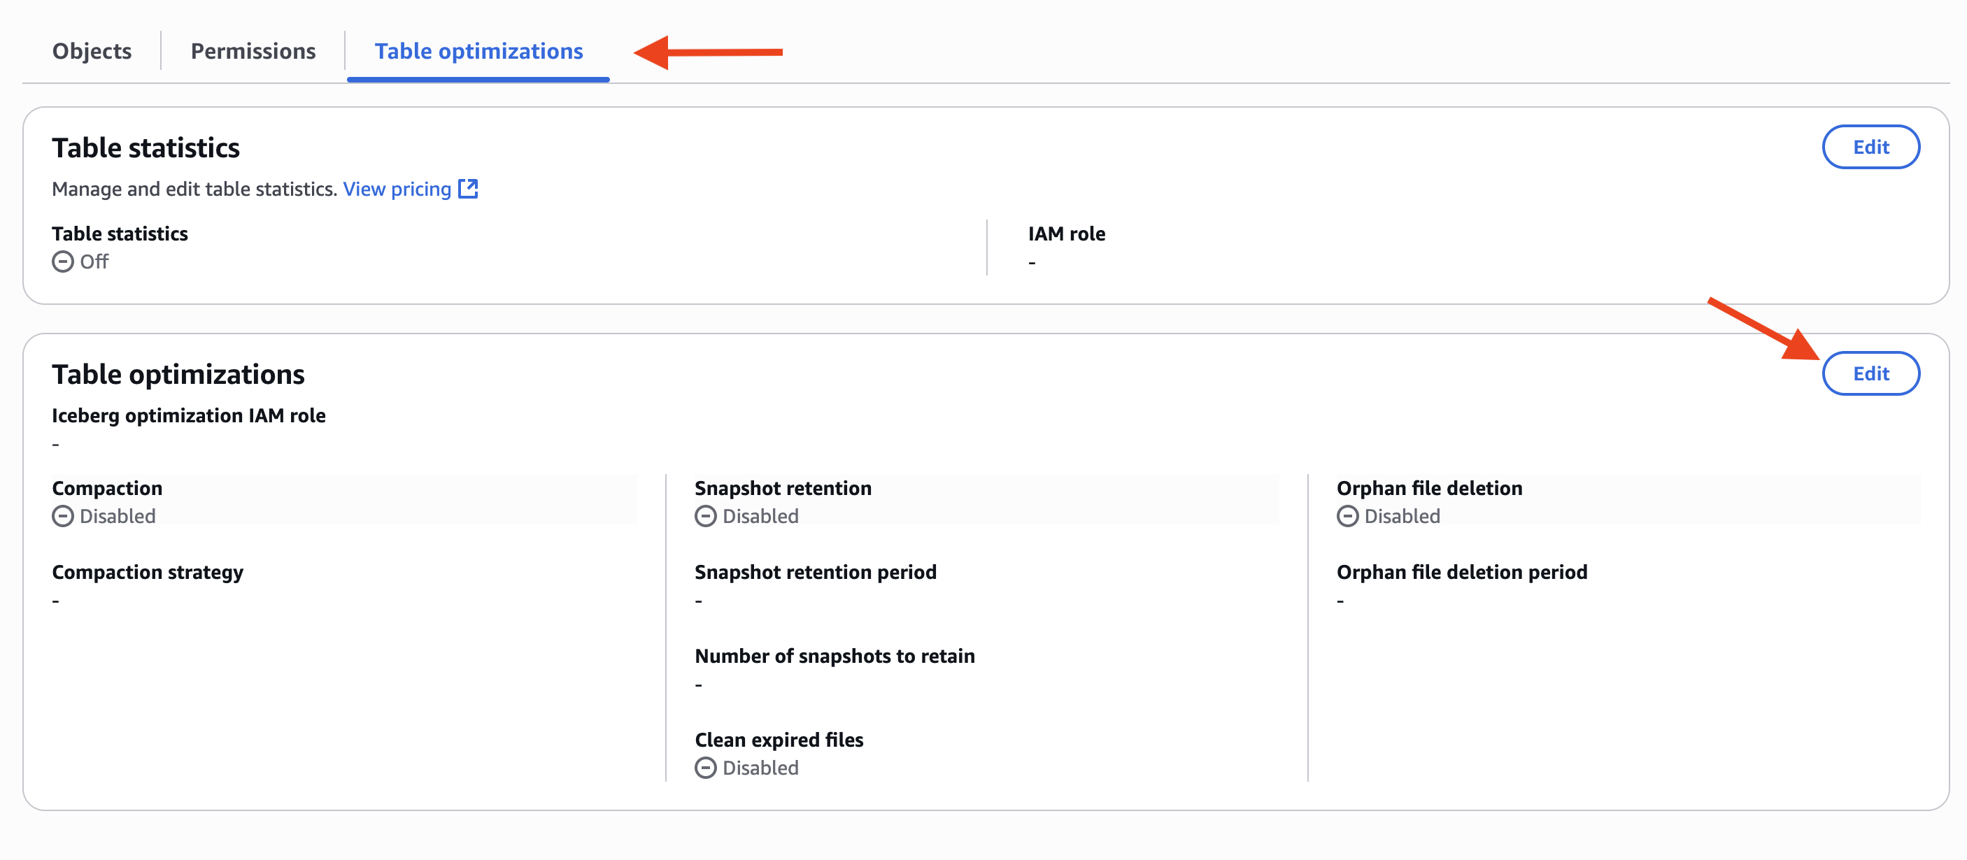The width and height of the screenshot is (1967, 860).
Task: Click the external link icon beside View pricing
Action: click(468, 189)
